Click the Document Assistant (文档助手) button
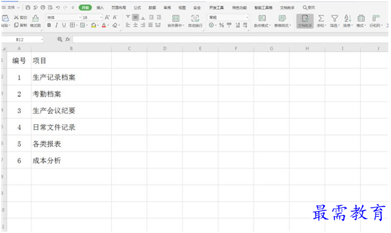 tap(305, 21)
